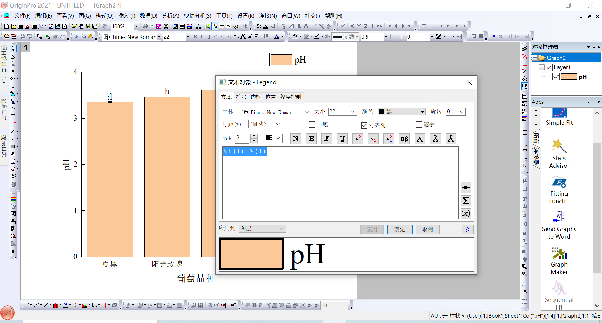Click the Italic formatting button in dialog
Image resolution: width=602 pixels, height=323 pixels.
(x=327, y=139)
